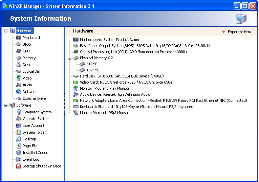Click the Network globe icon
The image size is (259, 182).
click(x=19, y=92)
